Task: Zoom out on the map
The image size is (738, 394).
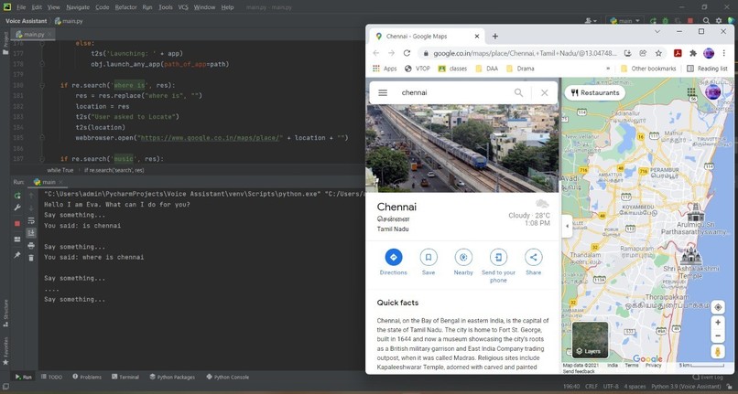Action: point(718,335)
